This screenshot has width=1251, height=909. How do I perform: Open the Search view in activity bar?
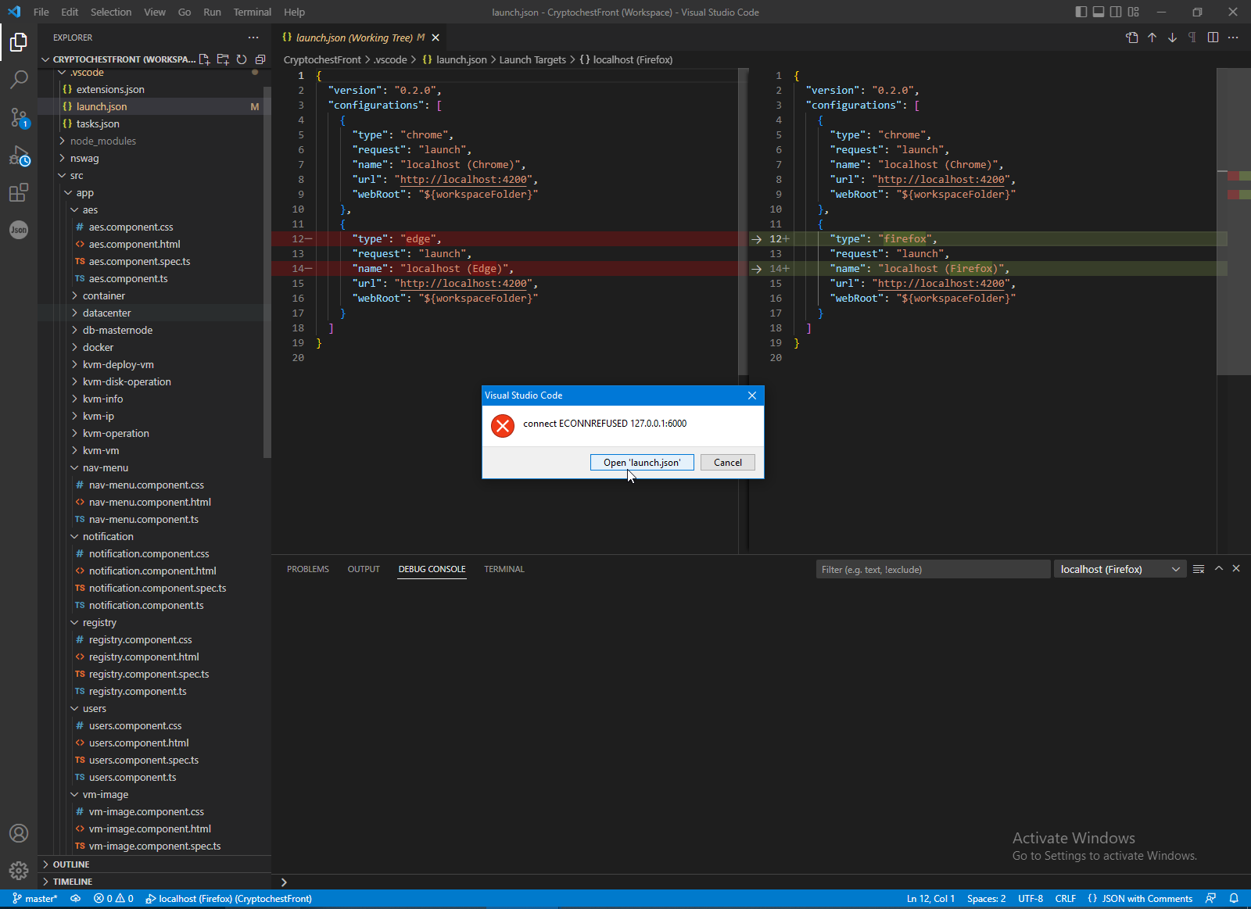(19, 80)
